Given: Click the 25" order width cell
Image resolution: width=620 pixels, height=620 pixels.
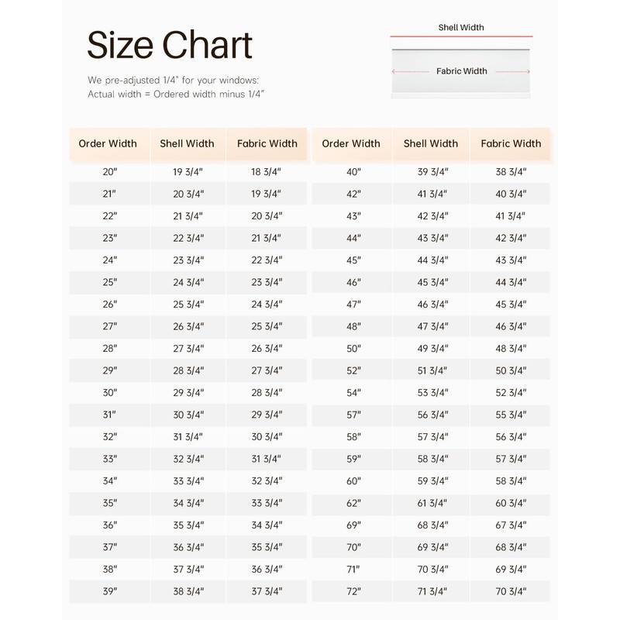Looking at the screenshot, I should [x=108, y=282].
